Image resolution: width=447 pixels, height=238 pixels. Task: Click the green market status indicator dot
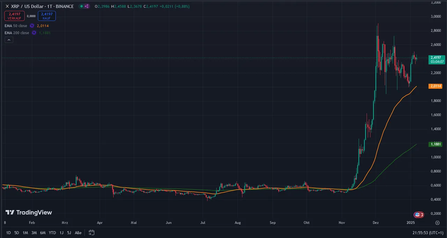[x=81, y=6]
